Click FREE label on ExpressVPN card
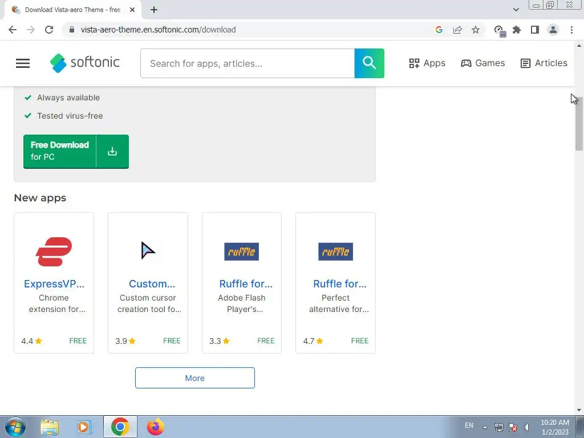 click(x=78, y=341)
